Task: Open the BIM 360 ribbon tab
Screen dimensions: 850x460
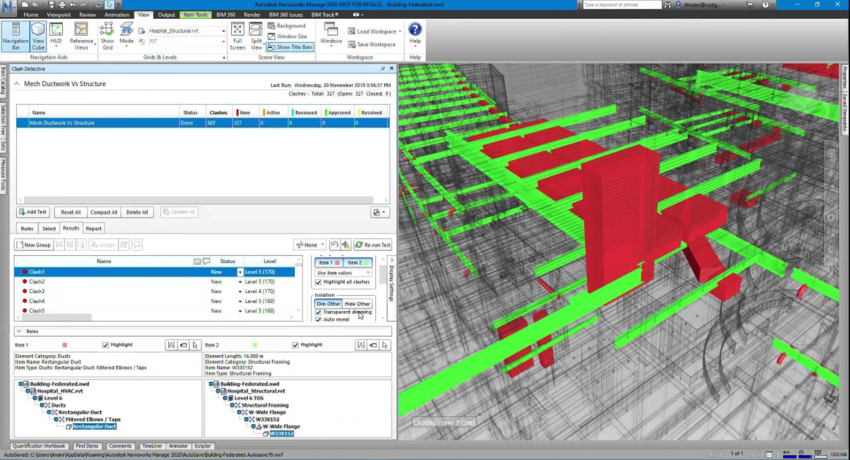Action: coord(225,15)
